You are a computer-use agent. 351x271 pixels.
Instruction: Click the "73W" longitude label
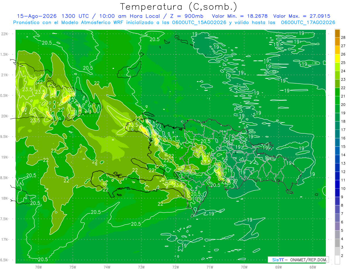(x=141, y=267)
